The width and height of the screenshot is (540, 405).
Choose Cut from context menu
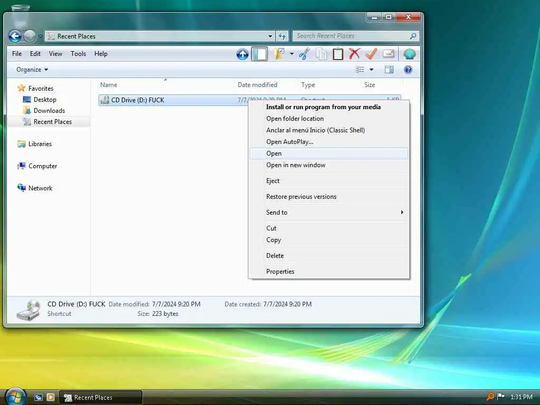329,228
